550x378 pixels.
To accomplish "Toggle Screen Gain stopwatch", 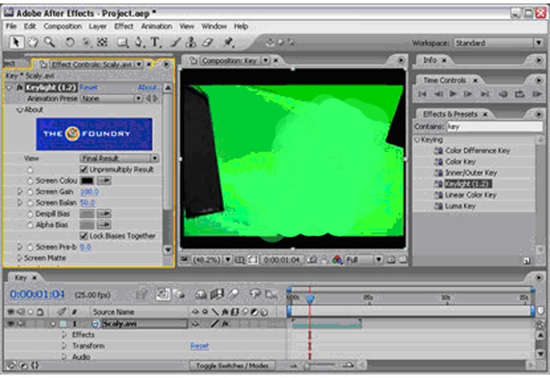I will point(30,192).
